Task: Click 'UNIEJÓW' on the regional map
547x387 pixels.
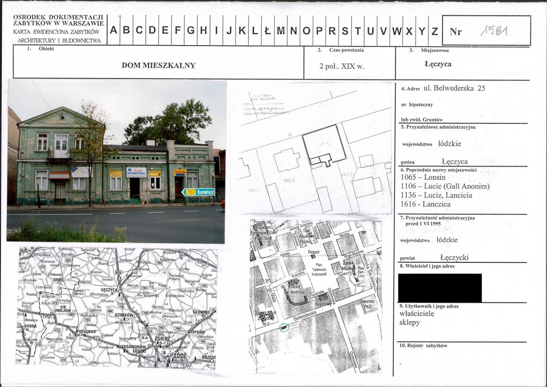Action: tap(63, 310)
